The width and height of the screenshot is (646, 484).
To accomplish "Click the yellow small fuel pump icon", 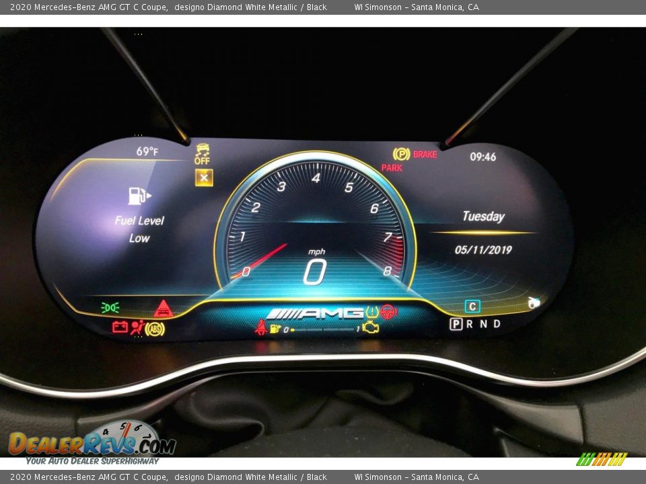I will 275,329.
